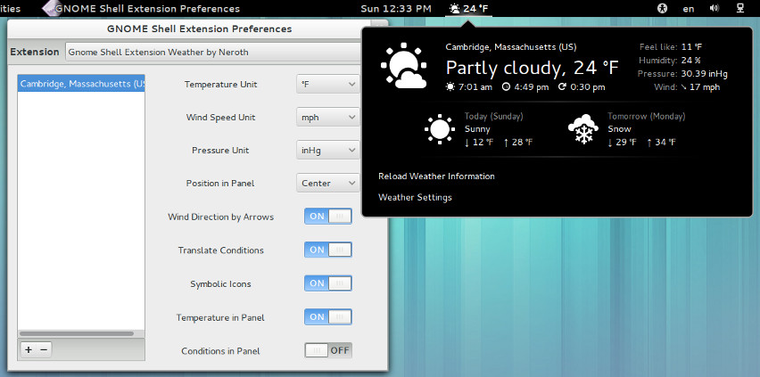The height and width of the screenshot is (377, 760).
Task: Open the Position in Panel dropdown
Action: [328, 184]
